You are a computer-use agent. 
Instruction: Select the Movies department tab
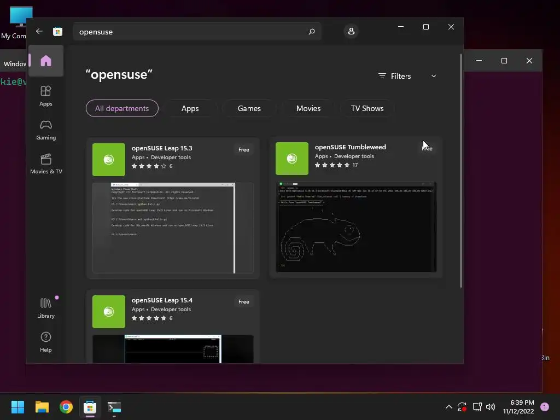pyautogui.click(x=308, y=108)
